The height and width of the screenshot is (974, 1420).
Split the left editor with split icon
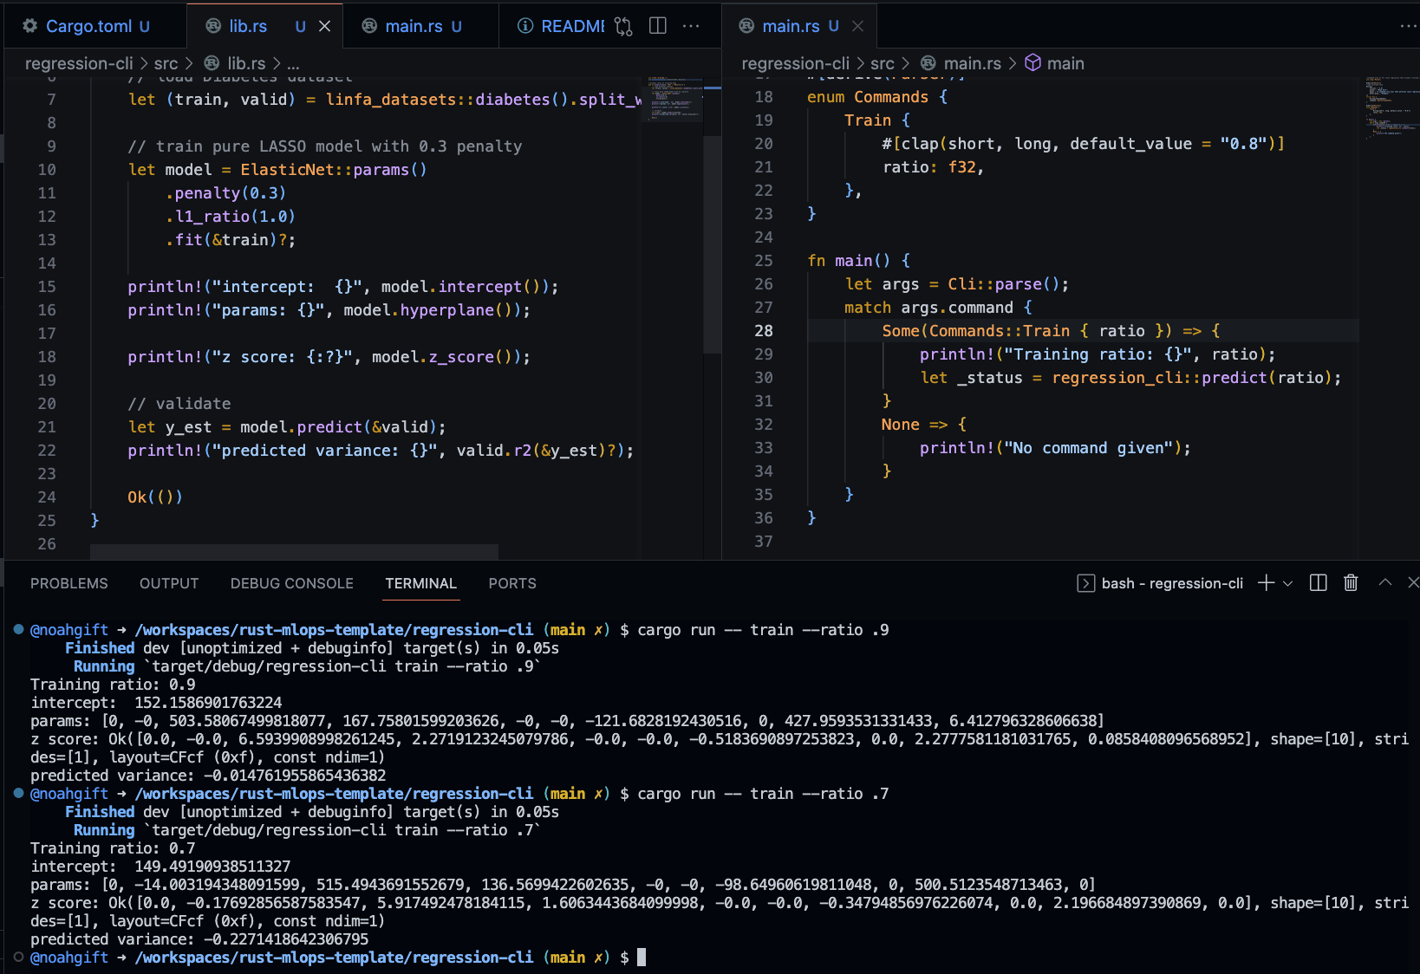point(658,26)
